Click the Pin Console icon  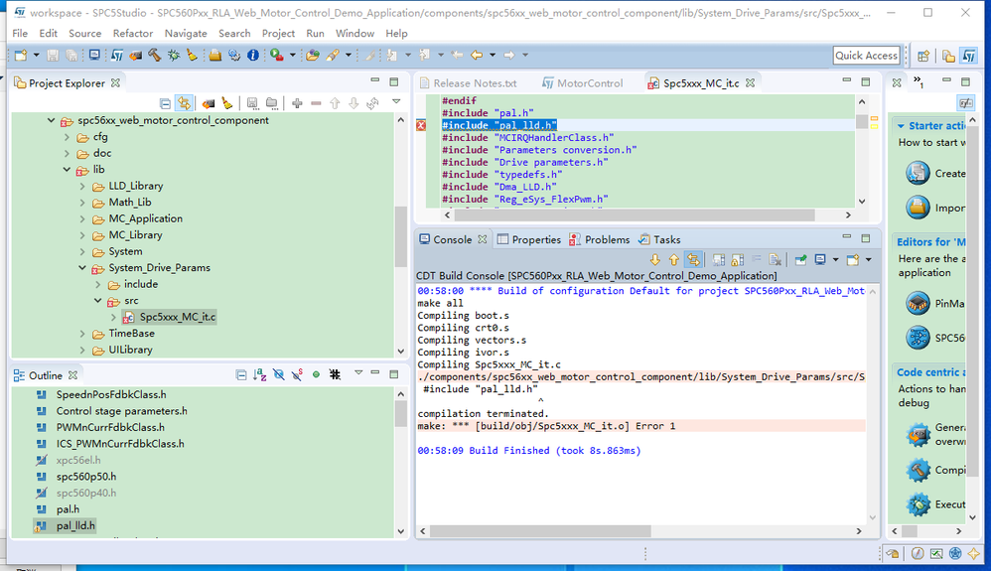[x=800, y=260]
